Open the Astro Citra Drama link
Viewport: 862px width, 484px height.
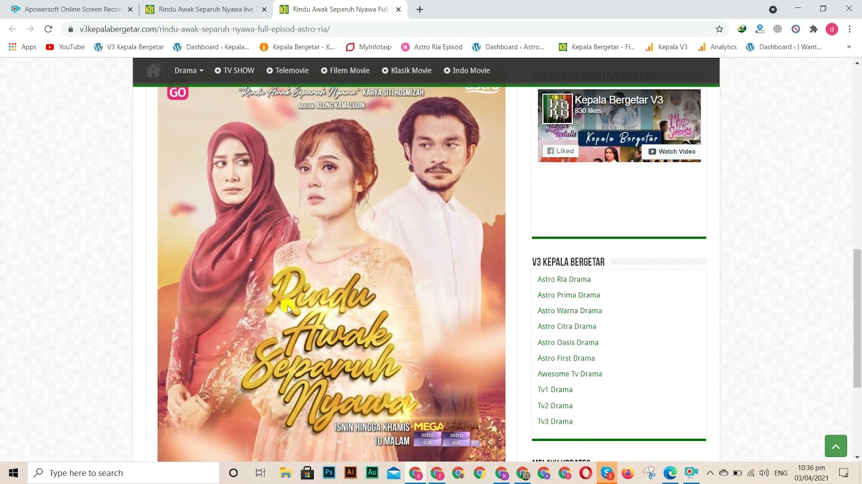point(566,326)
